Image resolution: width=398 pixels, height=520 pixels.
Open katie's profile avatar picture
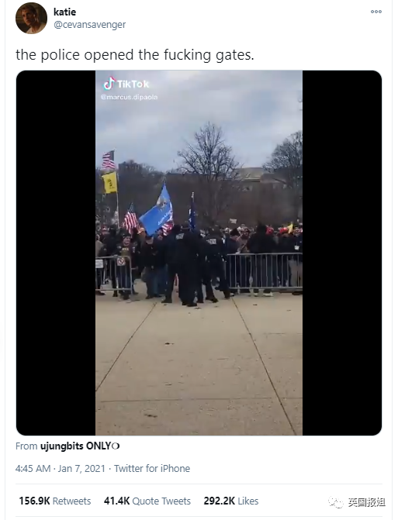point(31,18)
